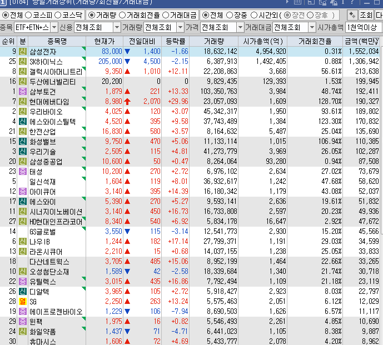Click the filter funnel icon in 금액 header
Viewport: 383px width, 345px height.
376,41
